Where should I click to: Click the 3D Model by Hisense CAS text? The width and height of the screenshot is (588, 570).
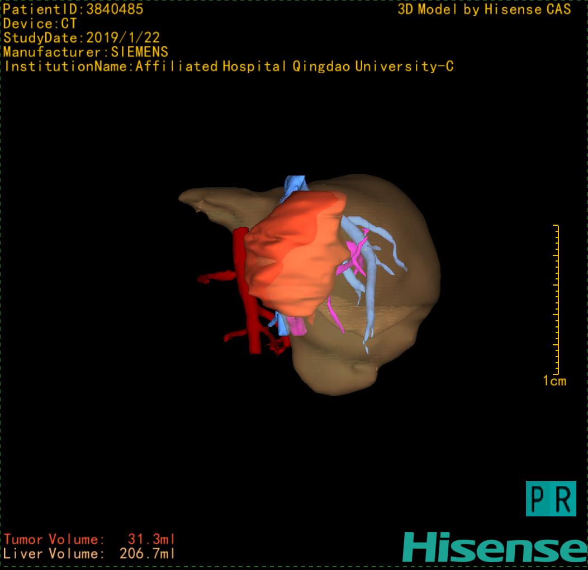coord(484,9)
